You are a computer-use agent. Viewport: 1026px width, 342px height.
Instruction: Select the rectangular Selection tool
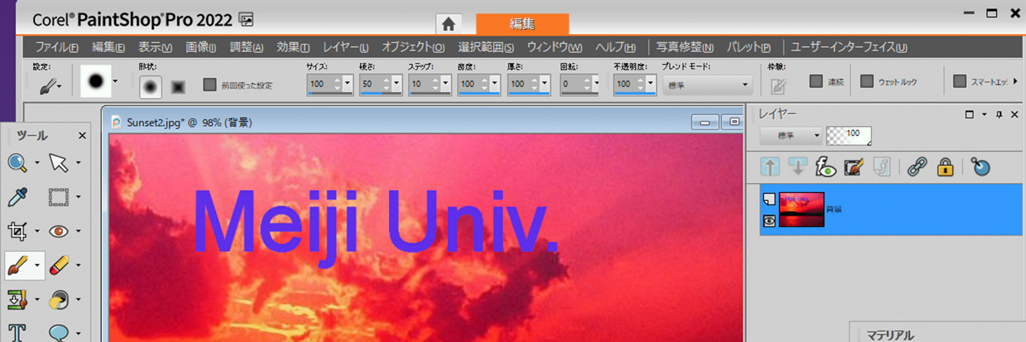pos(59,197)
